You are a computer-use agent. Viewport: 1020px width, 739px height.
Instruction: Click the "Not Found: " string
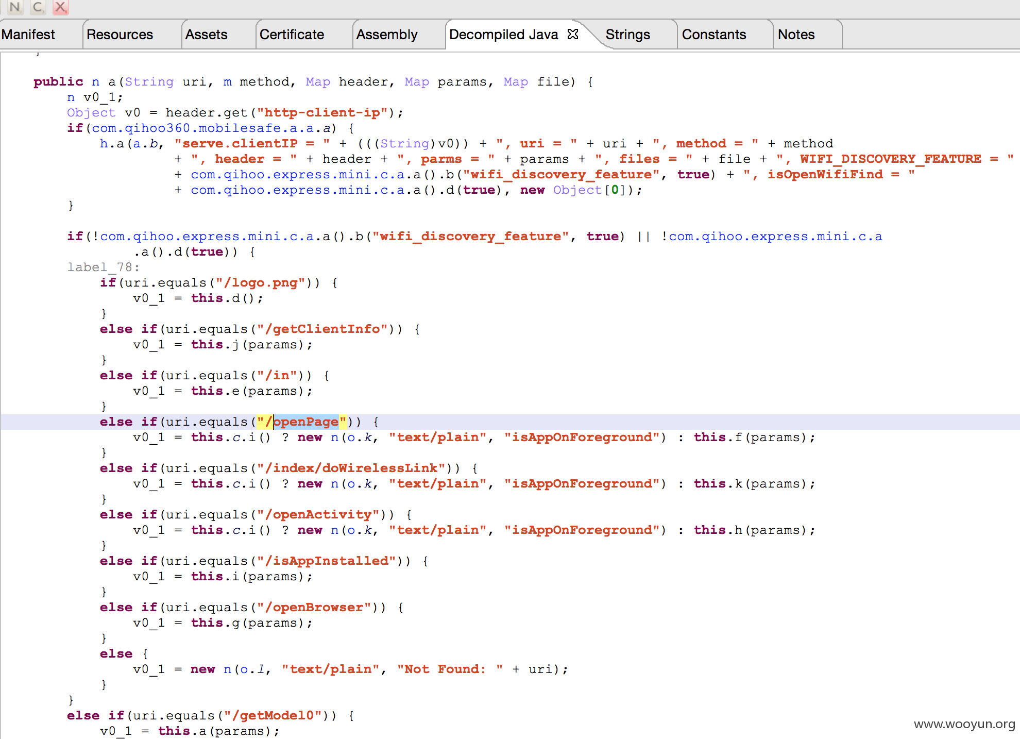click(x=450, y=669)
